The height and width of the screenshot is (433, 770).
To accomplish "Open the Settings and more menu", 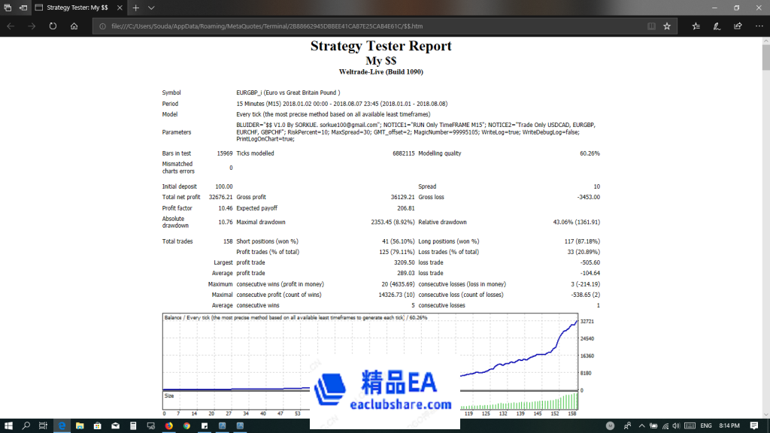I will tap(760, 25).
